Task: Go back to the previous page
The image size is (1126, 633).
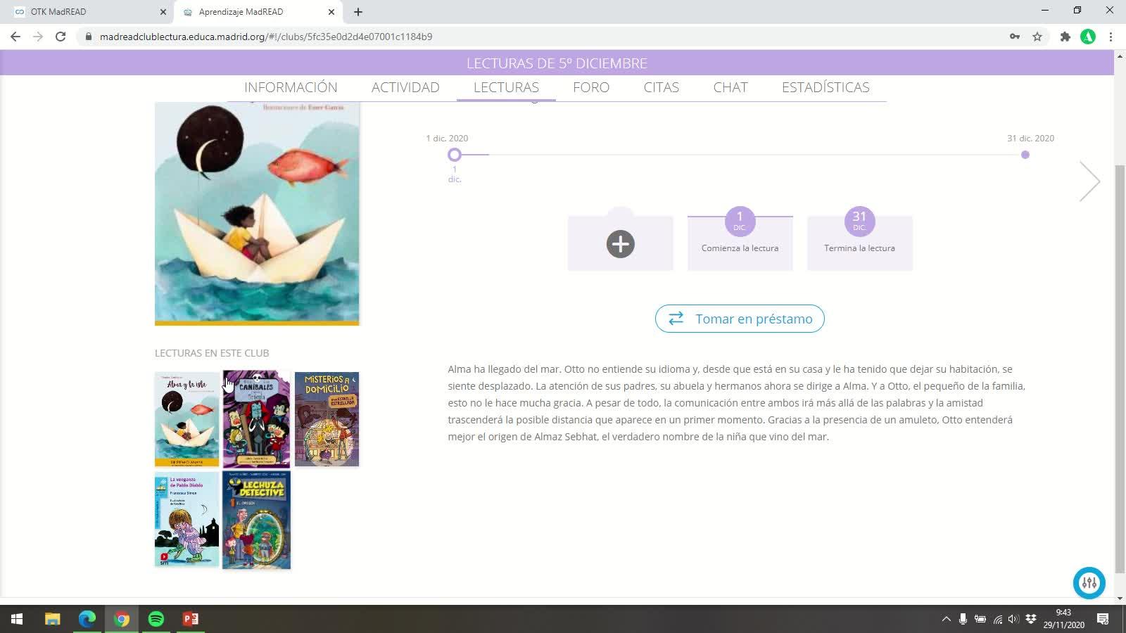Action: [x=15, y=37]
